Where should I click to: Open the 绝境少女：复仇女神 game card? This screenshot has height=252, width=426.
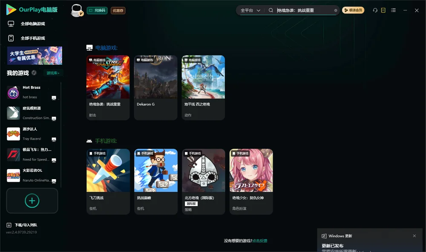pos(251,181)
